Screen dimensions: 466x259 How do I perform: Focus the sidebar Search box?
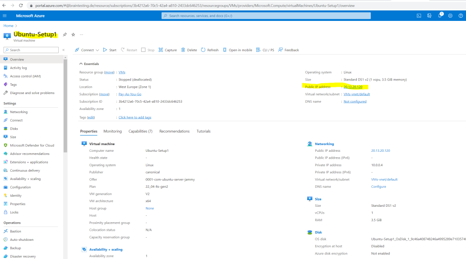[x=31, y=50]
